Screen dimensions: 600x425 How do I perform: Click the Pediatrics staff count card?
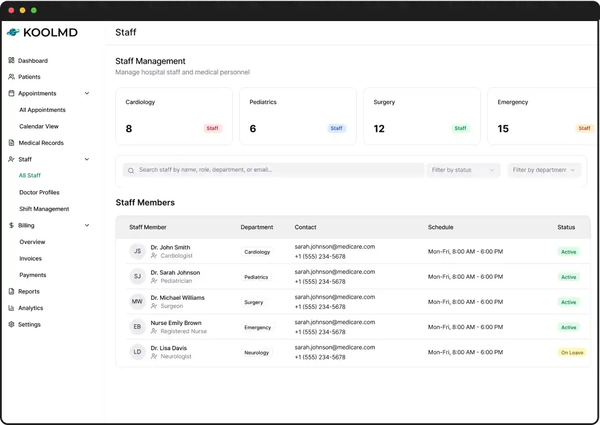click(x=298, y=116)
